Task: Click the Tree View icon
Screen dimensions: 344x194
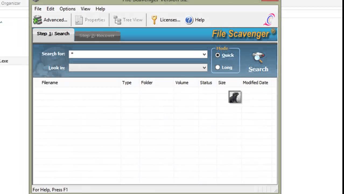Action: point(117,20)
